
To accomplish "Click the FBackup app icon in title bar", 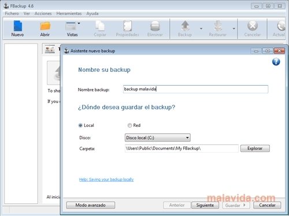I will pos(6,6).
